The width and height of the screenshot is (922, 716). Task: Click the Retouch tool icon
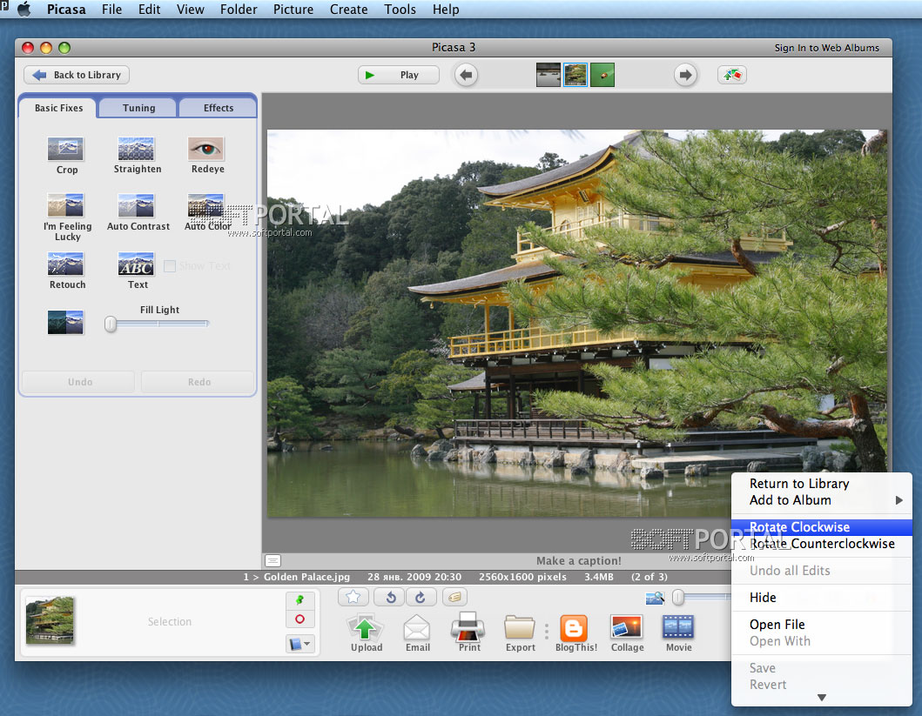coord(66,264)
